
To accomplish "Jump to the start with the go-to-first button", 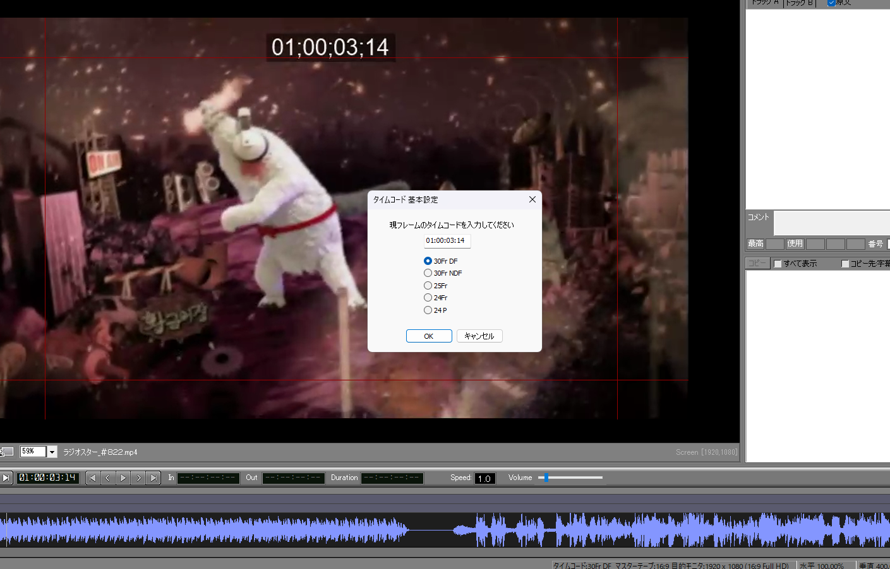I will click(93, 478).
